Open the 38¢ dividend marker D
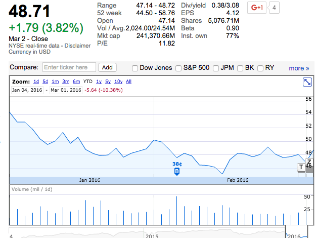Image resolution: width=316 pixels, height=238 pixels. click(x=177, y=172)
